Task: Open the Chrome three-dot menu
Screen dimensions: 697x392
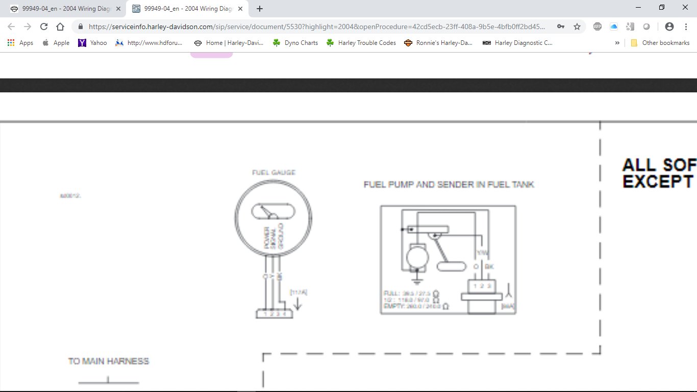Action: 686,27
